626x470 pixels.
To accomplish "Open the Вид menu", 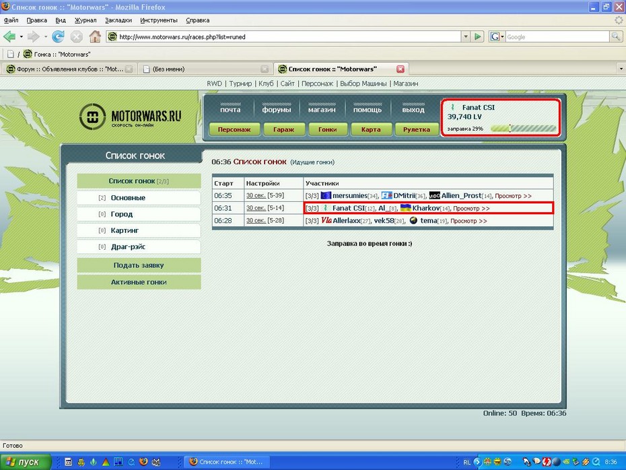I will tap(61, 20).
